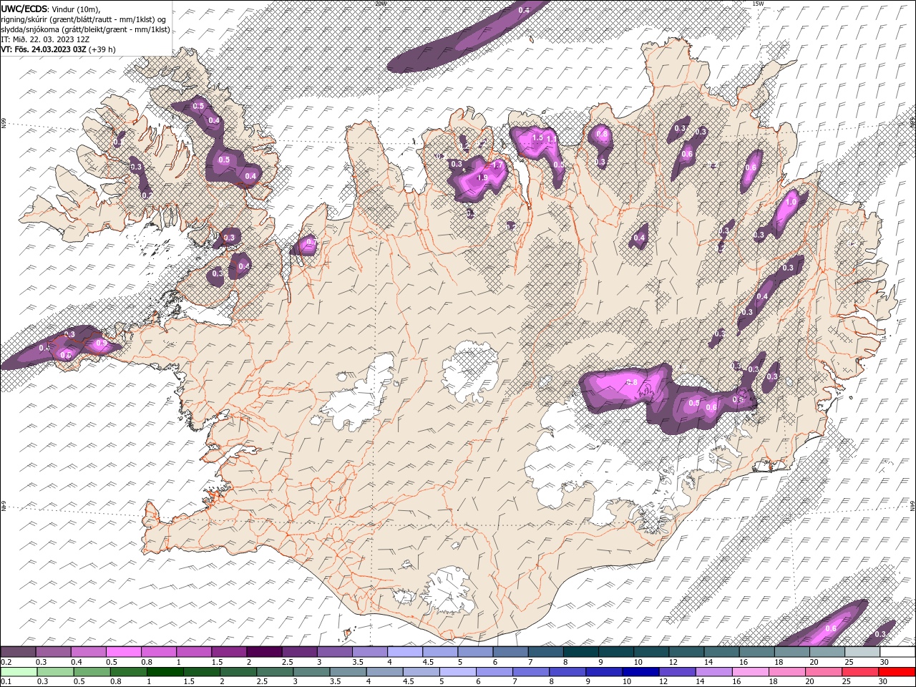Image resolution: width=916 pixels, height=687 pixels.
Task: Click the '12' label in top legend row
Action: 673,662
